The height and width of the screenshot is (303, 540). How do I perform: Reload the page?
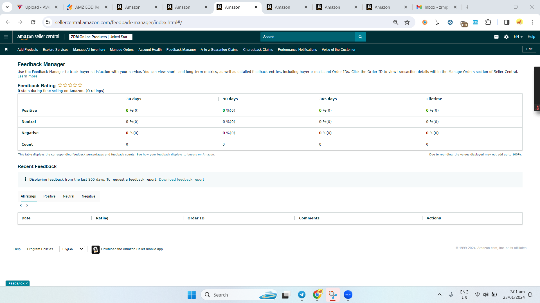click(33, 22)
